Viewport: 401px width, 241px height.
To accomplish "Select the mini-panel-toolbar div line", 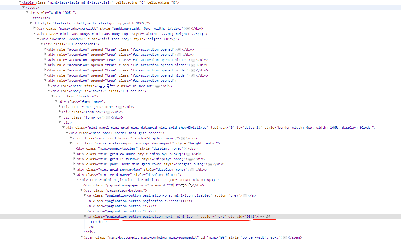I will 136,148.
